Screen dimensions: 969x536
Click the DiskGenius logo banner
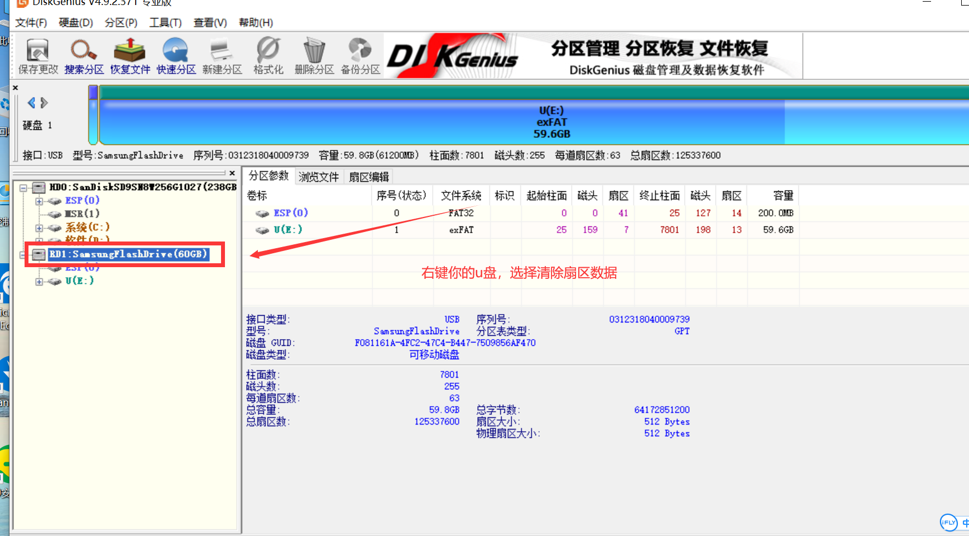point(593,56)
